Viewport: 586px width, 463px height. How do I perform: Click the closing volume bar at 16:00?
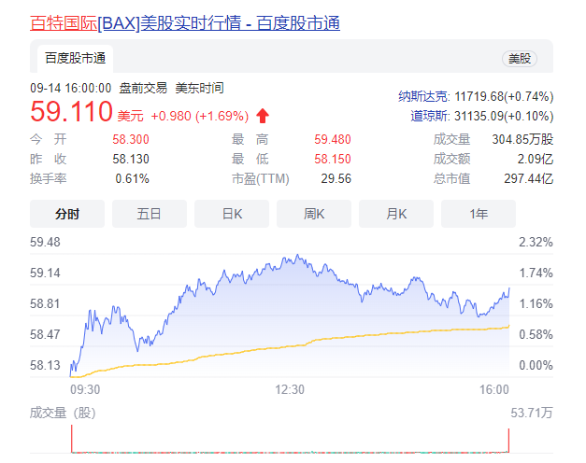508,441
